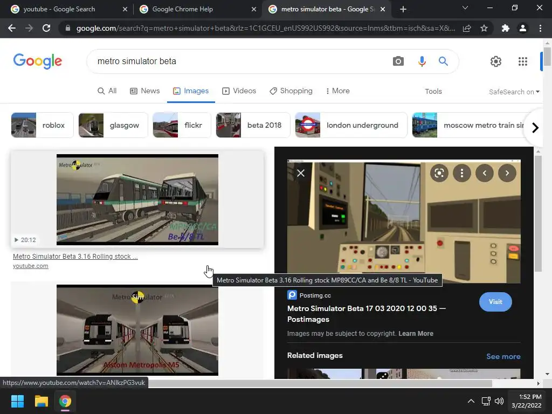Switch to Google Chrome Help browser tab

click(197, 9)
